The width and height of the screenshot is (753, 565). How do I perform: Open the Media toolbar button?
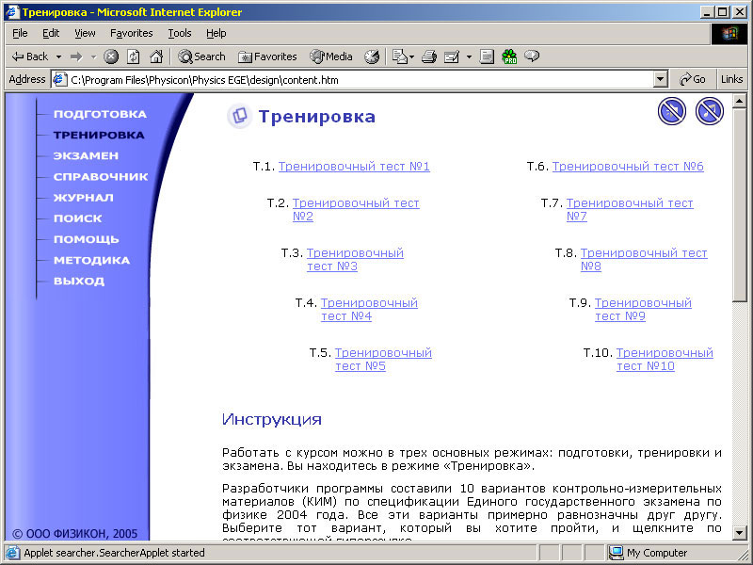point(331,56)
